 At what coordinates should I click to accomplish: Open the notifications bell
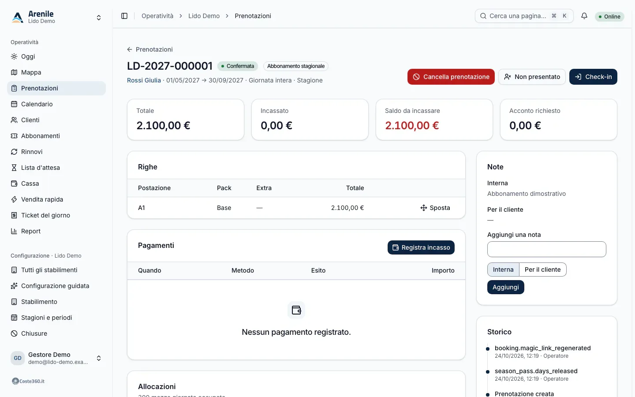point(584,16)
